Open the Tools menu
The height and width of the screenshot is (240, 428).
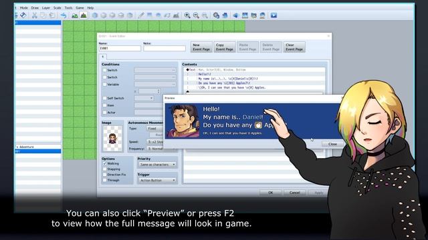68,8
